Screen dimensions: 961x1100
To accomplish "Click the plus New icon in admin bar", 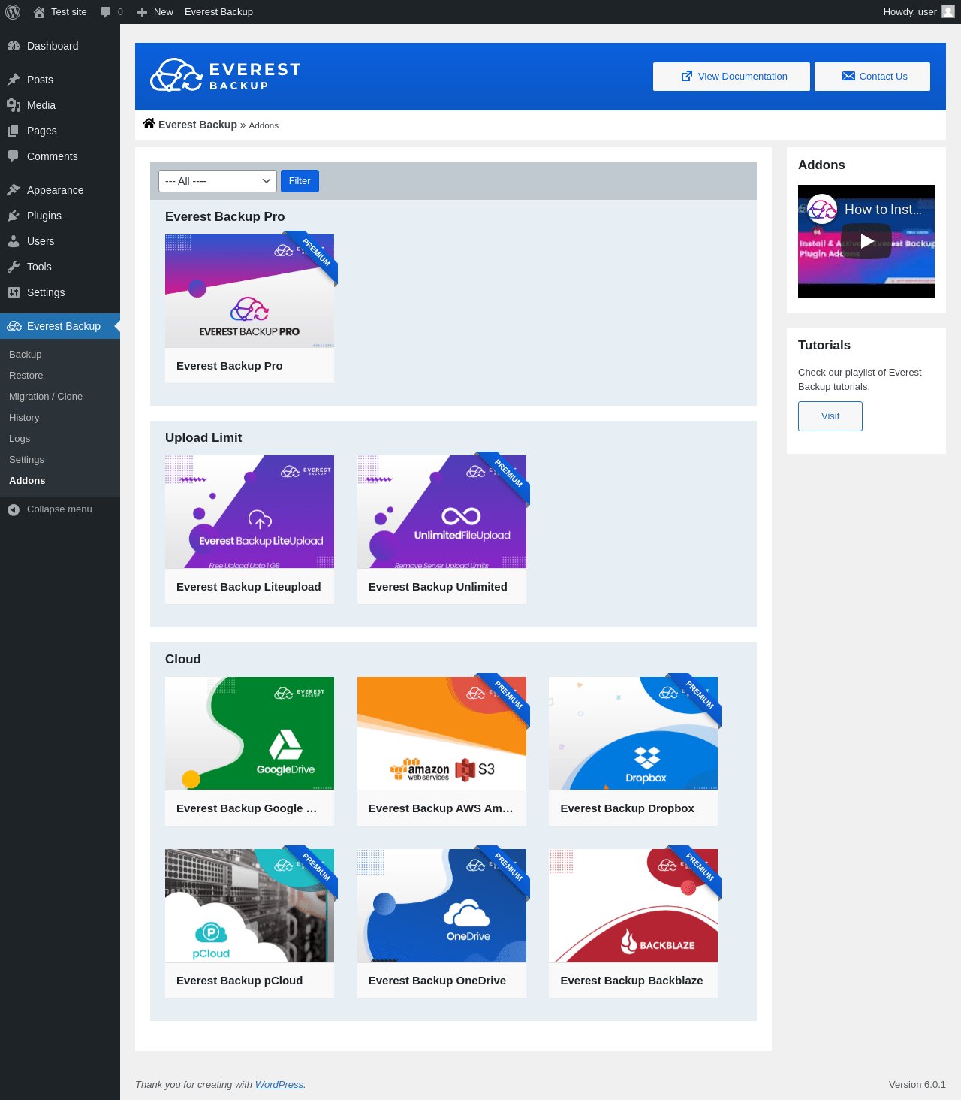I will [x=142, y=12].
